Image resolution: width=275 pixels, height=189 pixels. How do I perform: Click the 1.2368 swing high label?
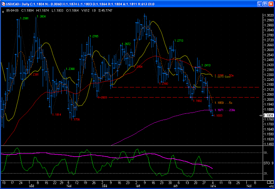pyautogui.click(x=70, y=69)
